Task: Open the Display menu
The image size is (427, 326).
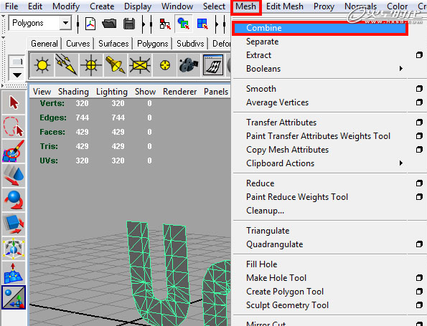Action: (x=138, y=6)
